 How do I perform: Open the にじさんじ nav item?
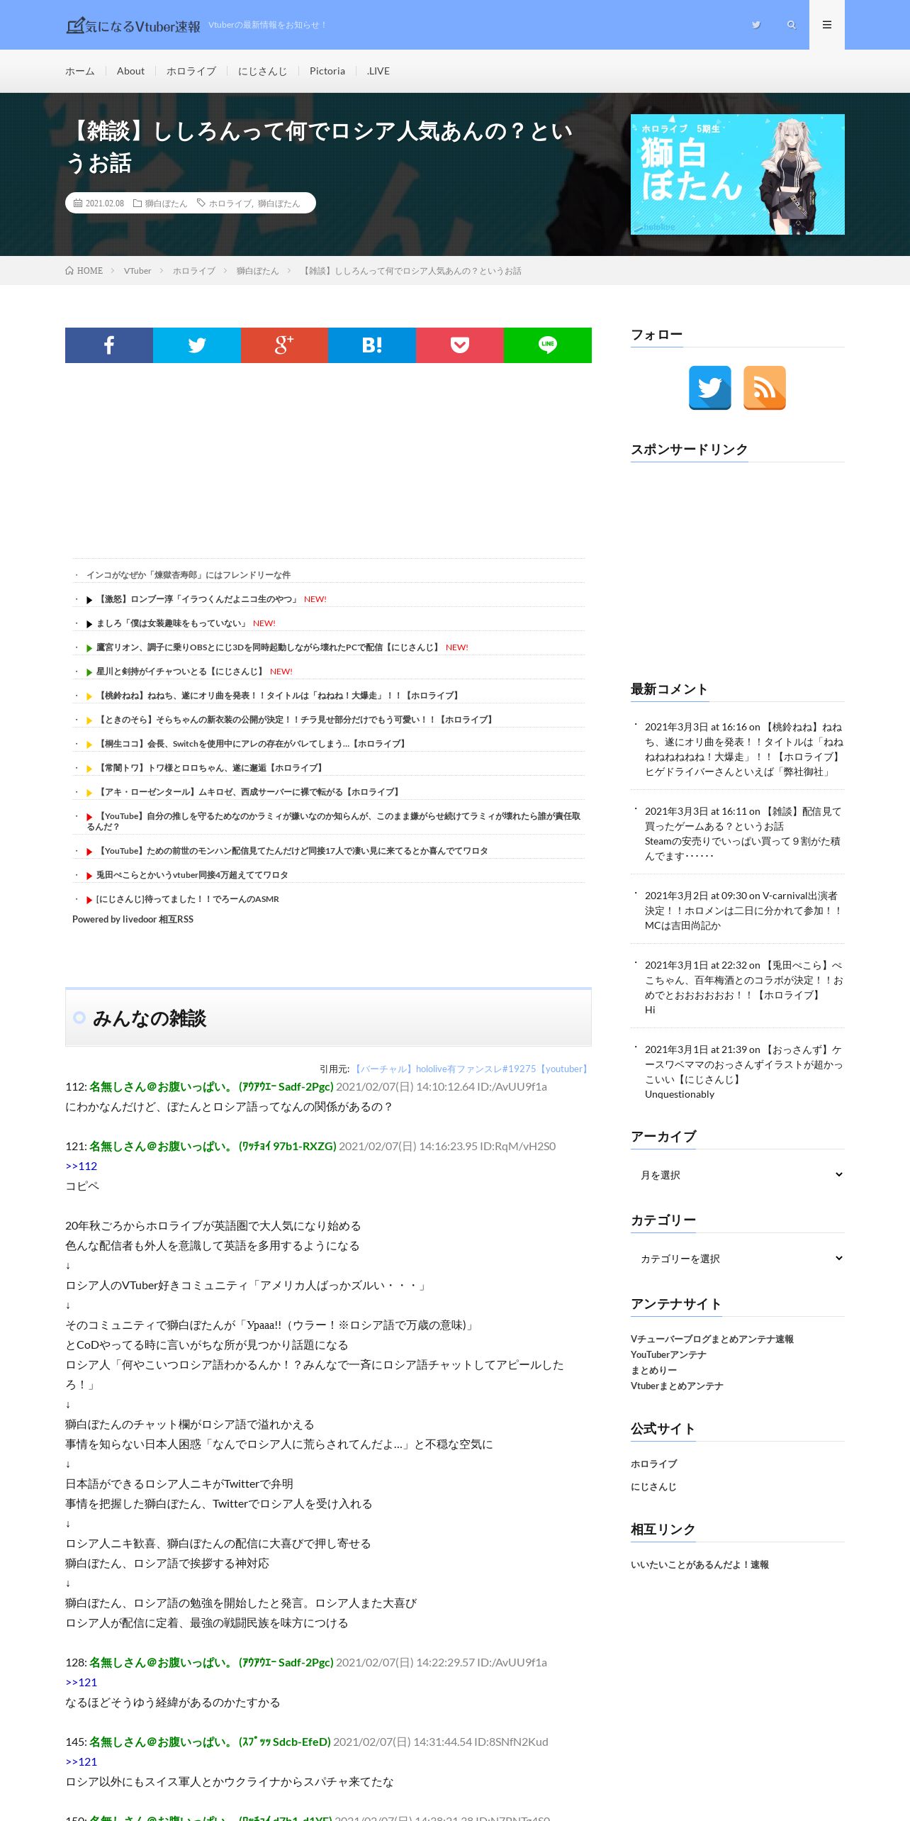(x=263, y=71)
